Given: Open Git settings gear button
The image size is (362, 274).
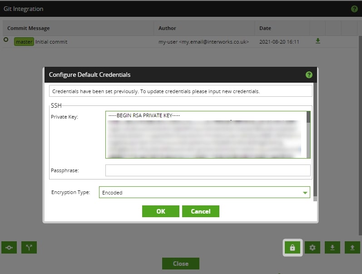Looking at the screenshot, I should coord(312,248).
